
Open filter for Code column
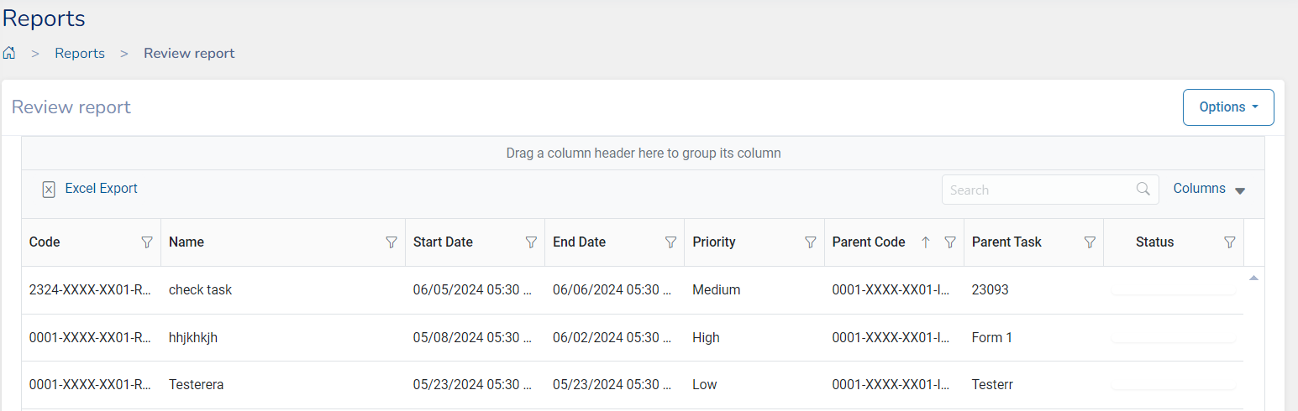(x=147, y=242)
